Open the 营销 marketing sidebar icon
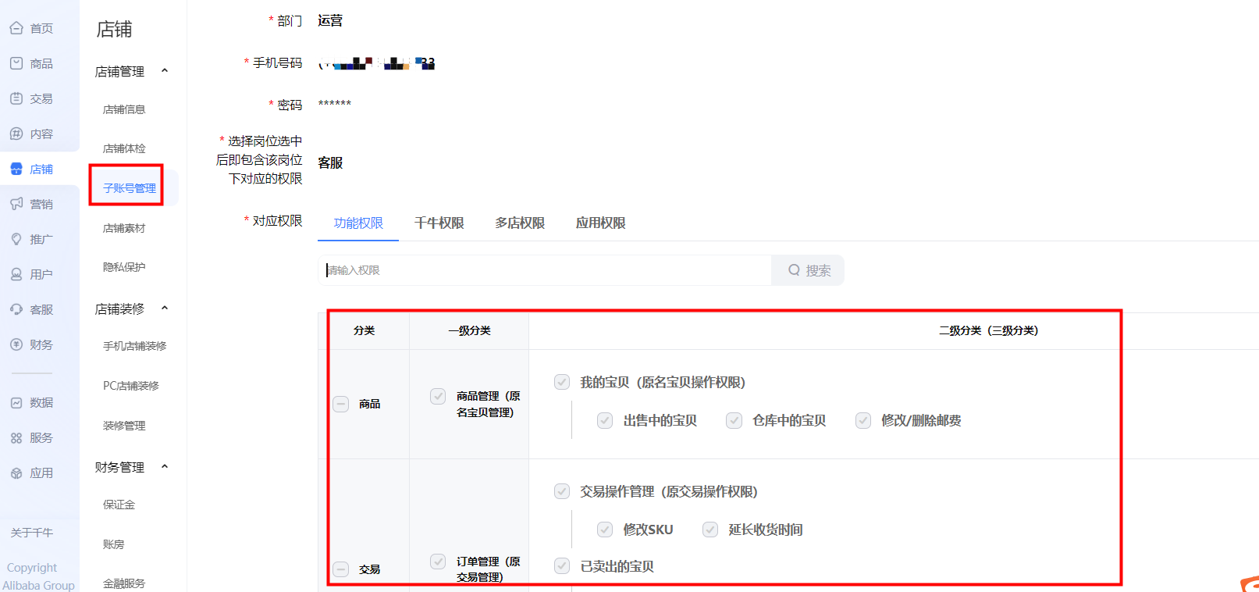Screen dimensions: 1259x592 point(16,204)
